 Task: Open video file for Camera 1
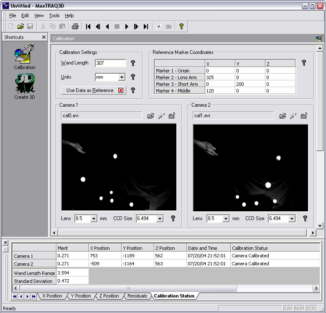point(151,116)
